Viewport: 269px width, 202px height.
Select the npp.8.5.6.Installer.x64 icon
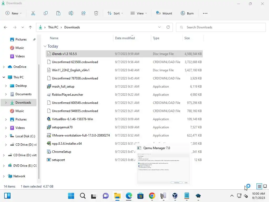click(x=49, y=143)
